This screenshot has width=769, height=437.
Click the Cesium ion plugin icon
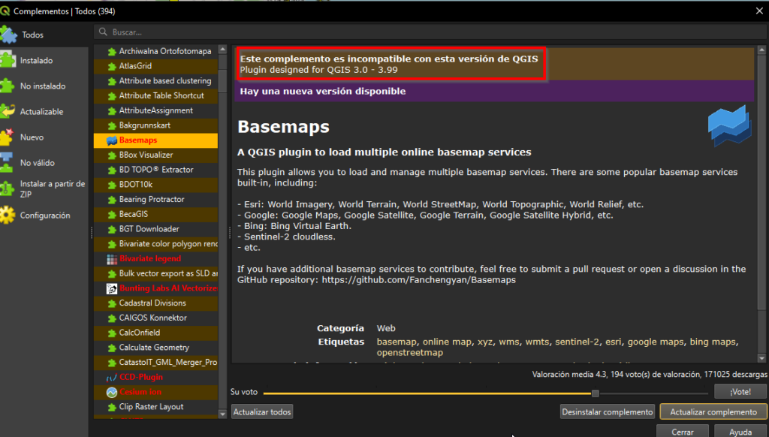point(112,392)
